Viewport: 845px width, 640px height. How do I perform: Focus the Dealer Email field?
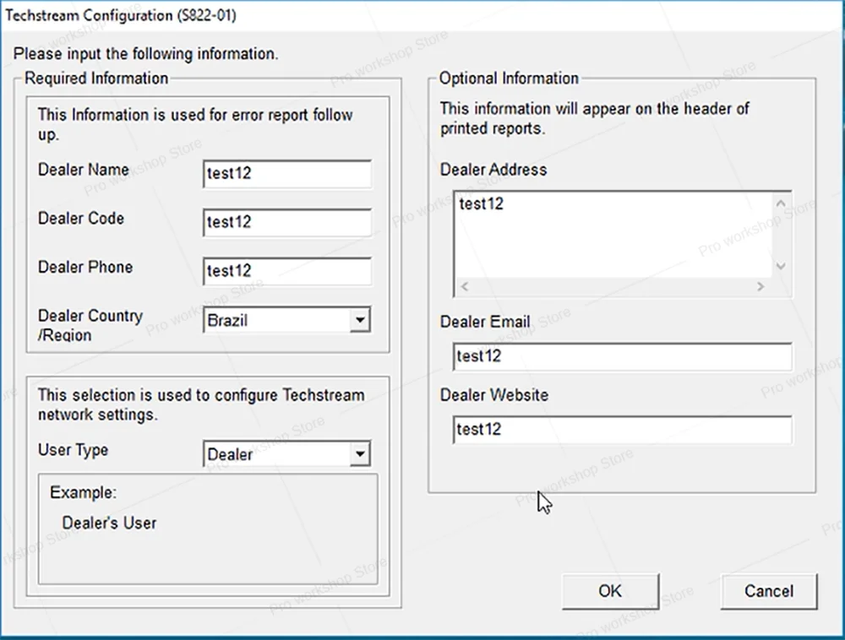(623, 356)
